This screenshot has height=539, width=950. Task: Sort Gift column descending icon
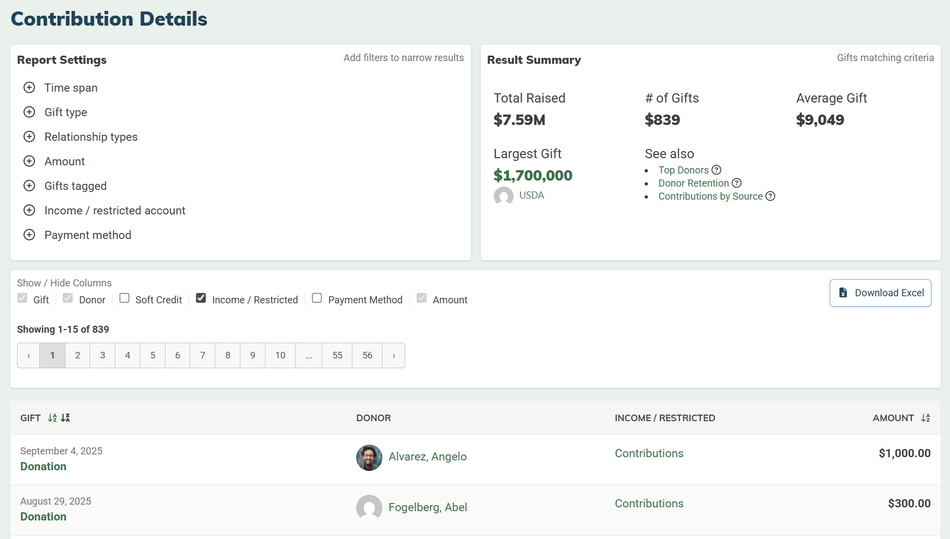click(x=66, y=418)
